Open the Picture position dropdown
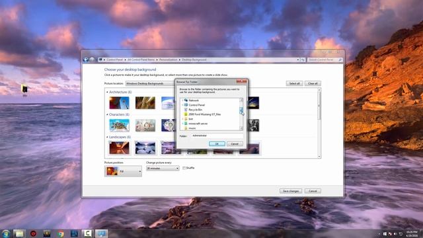Image resolution: width=423 pixels, height=238 pixels. (x=123, y=171)
